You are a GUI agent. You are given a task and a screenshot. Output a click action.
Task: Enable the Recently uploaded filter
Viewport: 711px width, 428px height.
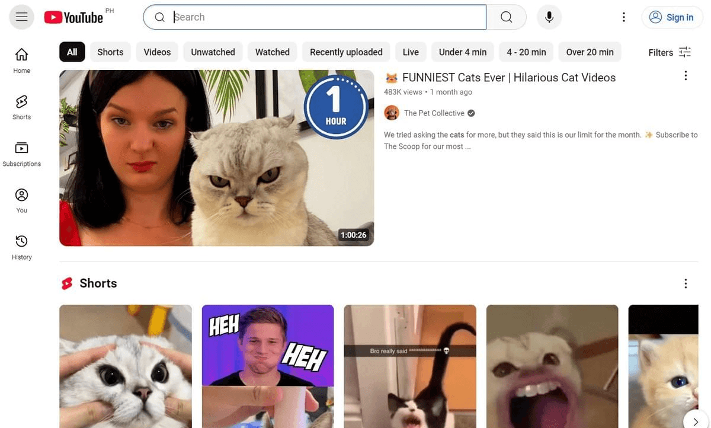click(345, 52)
